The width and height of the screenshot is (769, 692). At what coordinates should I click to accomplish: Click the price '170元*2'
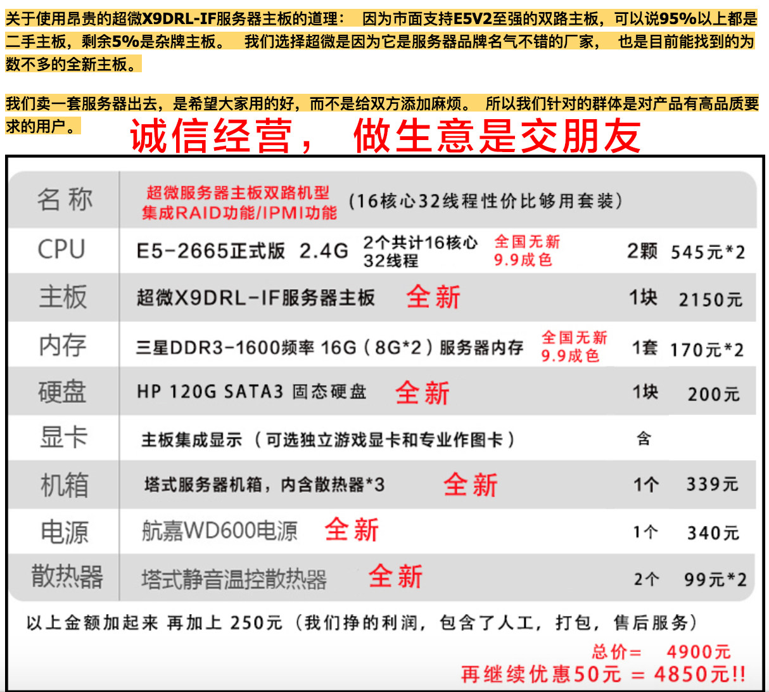(707, 349)
